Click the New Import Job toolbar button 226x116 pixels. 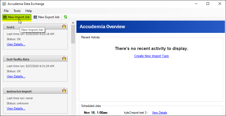pyautogui.click(x=16, y=17)
